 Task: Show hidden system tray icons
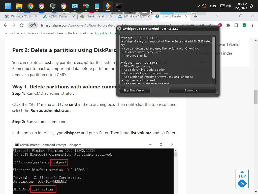[x=198, y=6]
